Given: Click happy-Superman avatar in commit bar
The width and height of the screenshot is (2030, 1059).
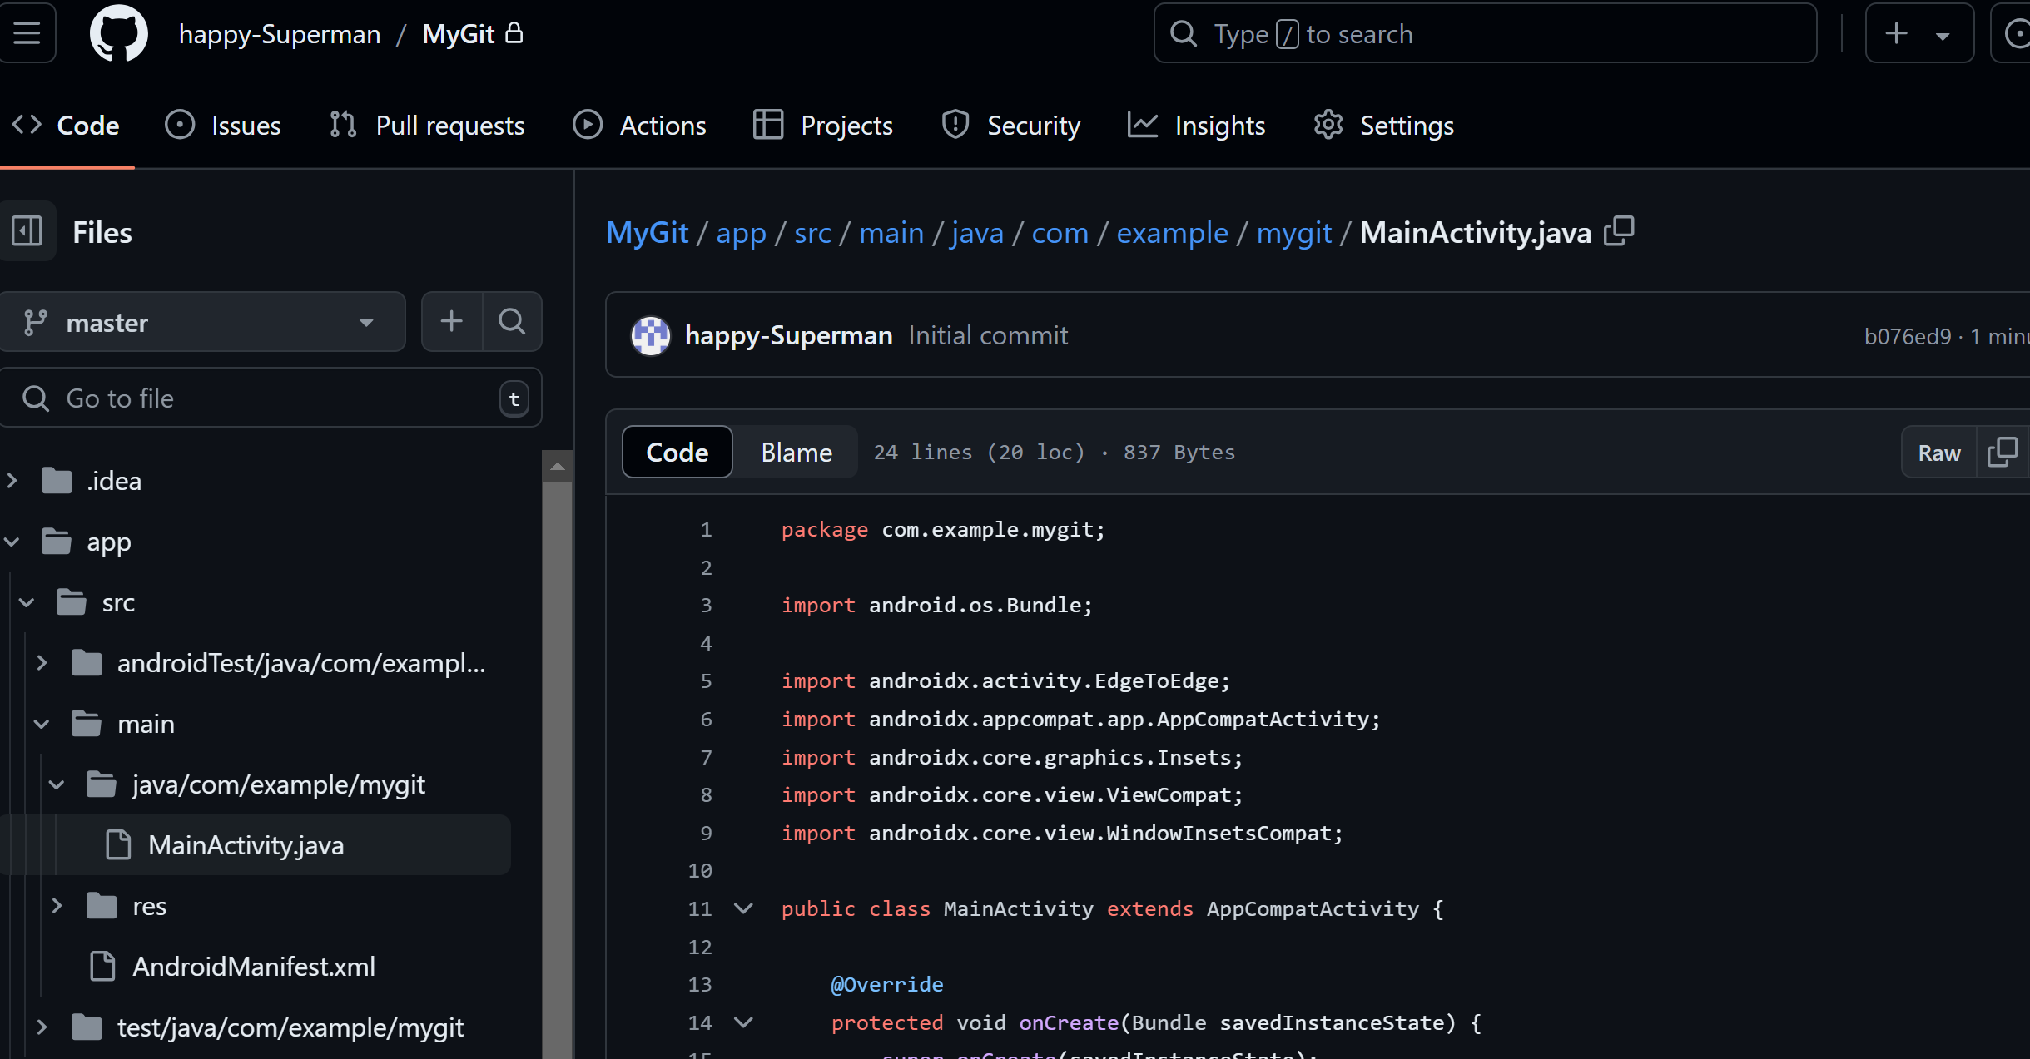Looking at the screenshot, I should 651,335.
